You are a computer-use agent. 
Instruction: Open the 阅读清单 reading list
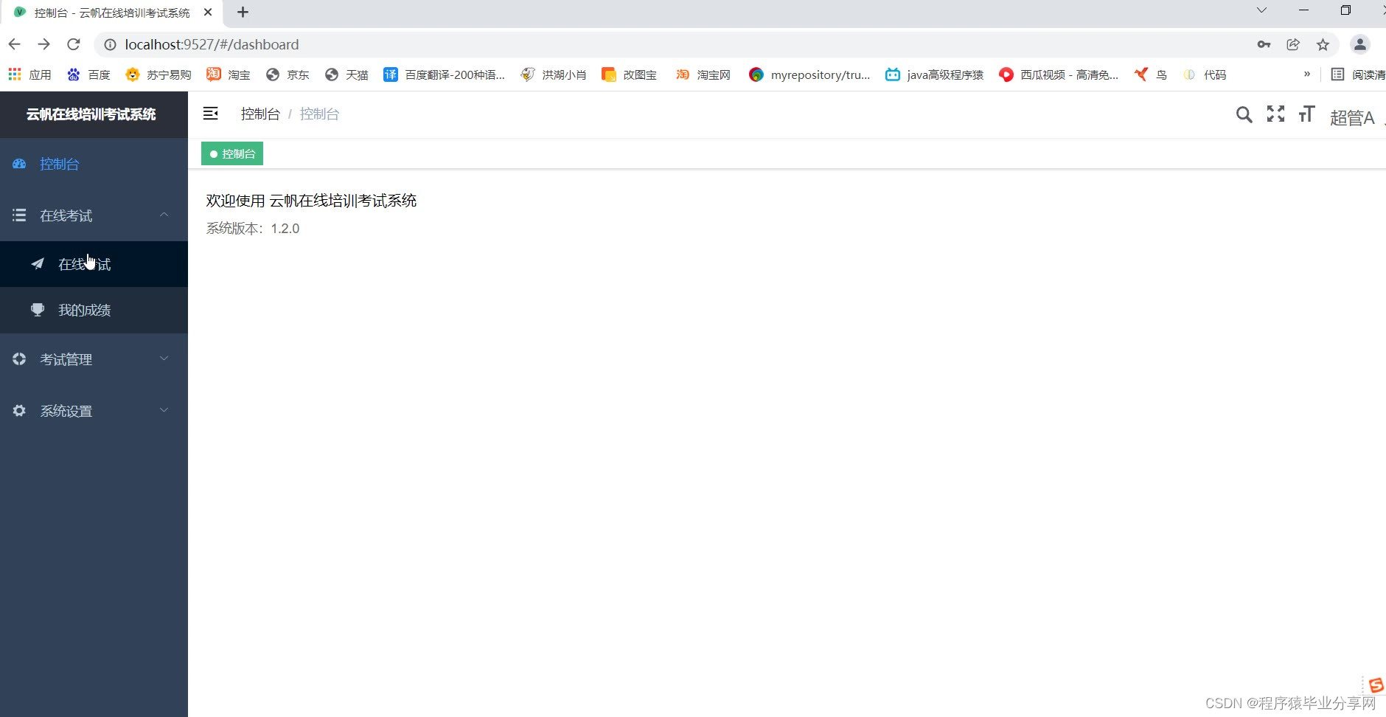pos(1358,75)
